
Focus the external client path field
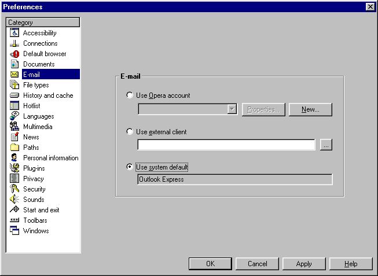tap(226, 145)
